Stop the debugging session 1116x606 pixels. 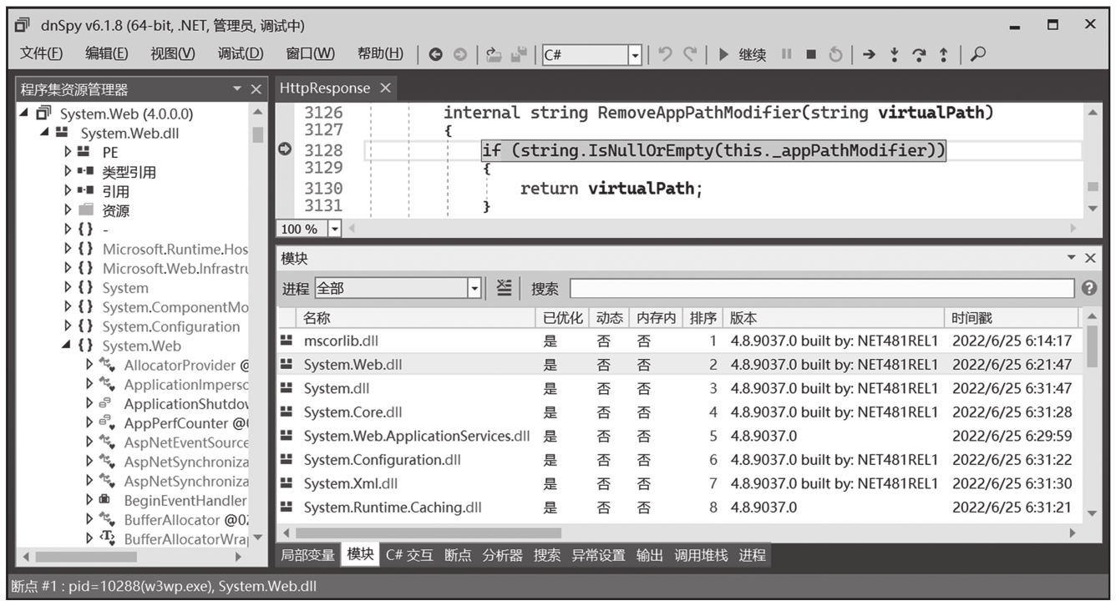pyautogui.click(x=810, y=54)
